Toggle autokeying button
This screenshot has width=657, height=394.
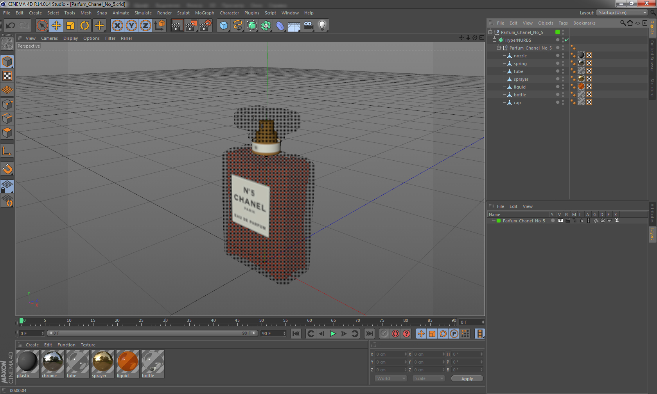click(395, 334)
